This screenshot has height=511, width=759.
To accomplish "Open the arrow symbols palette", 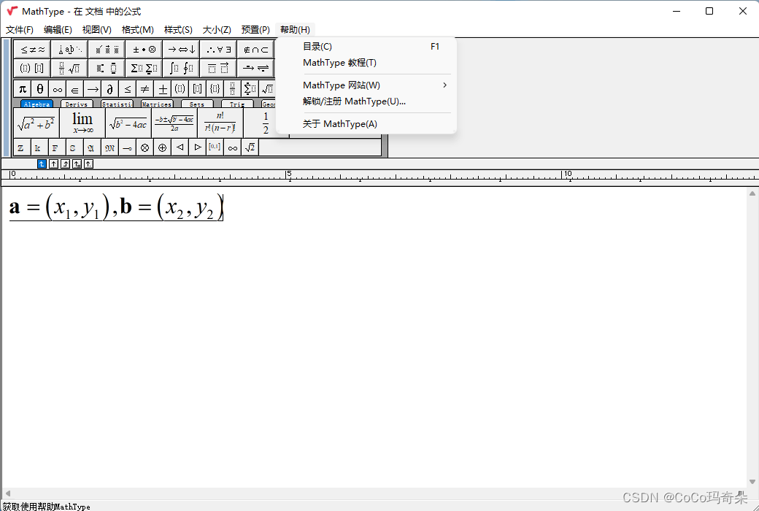I will pyautogui.click(x=181, y=50).
